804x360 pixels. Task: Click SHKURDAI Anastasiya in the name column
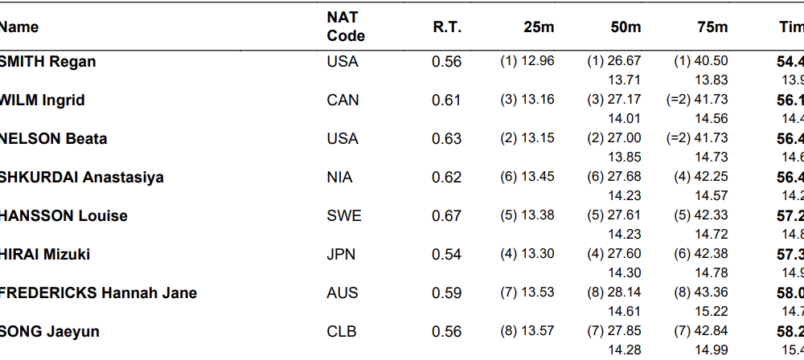pos(81,178)
